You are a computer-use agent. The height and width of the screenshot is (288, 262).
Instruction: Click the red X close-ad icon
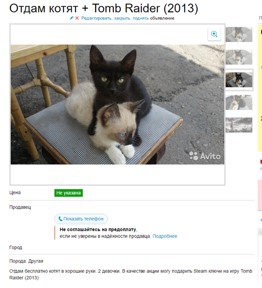pyautogui.click(x=77, y=18)
